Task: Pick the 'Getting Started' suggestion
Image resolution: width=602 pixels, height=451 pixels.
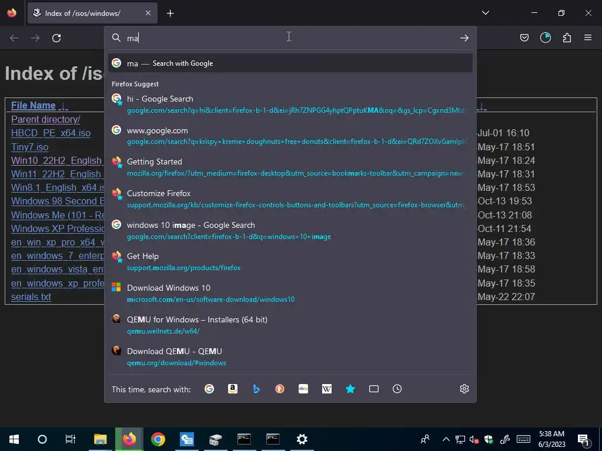Action: (x=290, y=167)
